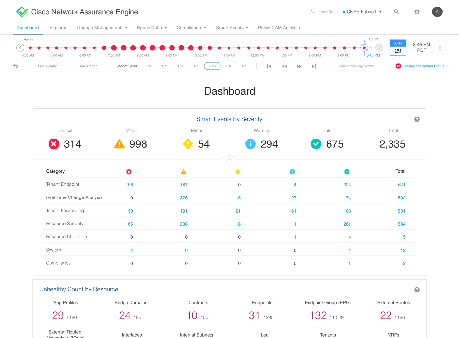Click the Major severity icon beside 998

[x=119, y=144]
